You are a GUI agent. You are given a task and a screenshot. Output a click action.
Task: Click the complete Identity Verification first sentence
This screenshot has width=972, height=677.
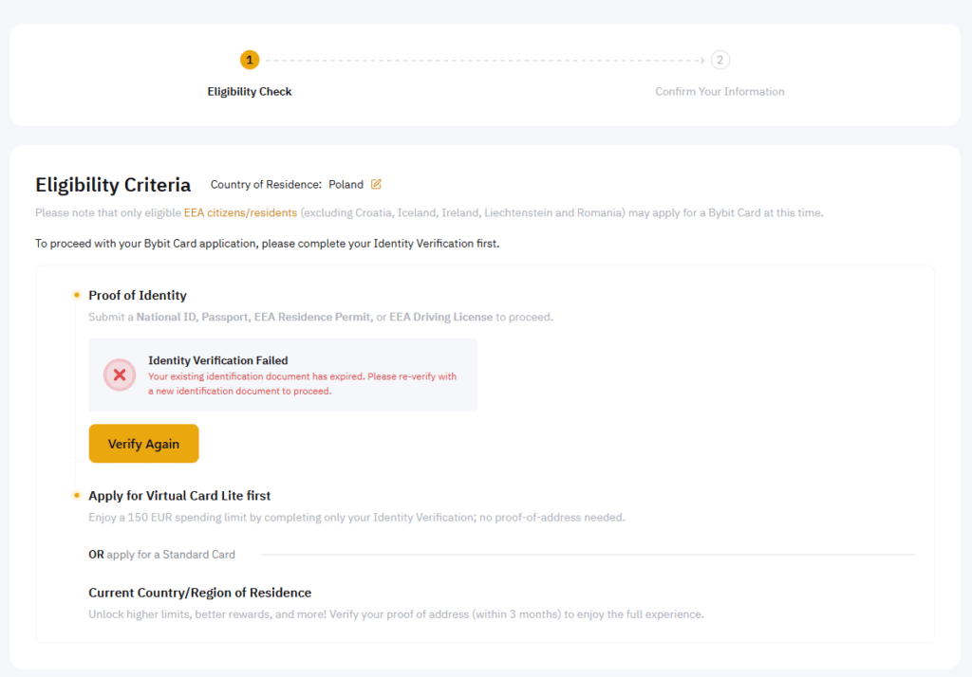tap(267, 244)
